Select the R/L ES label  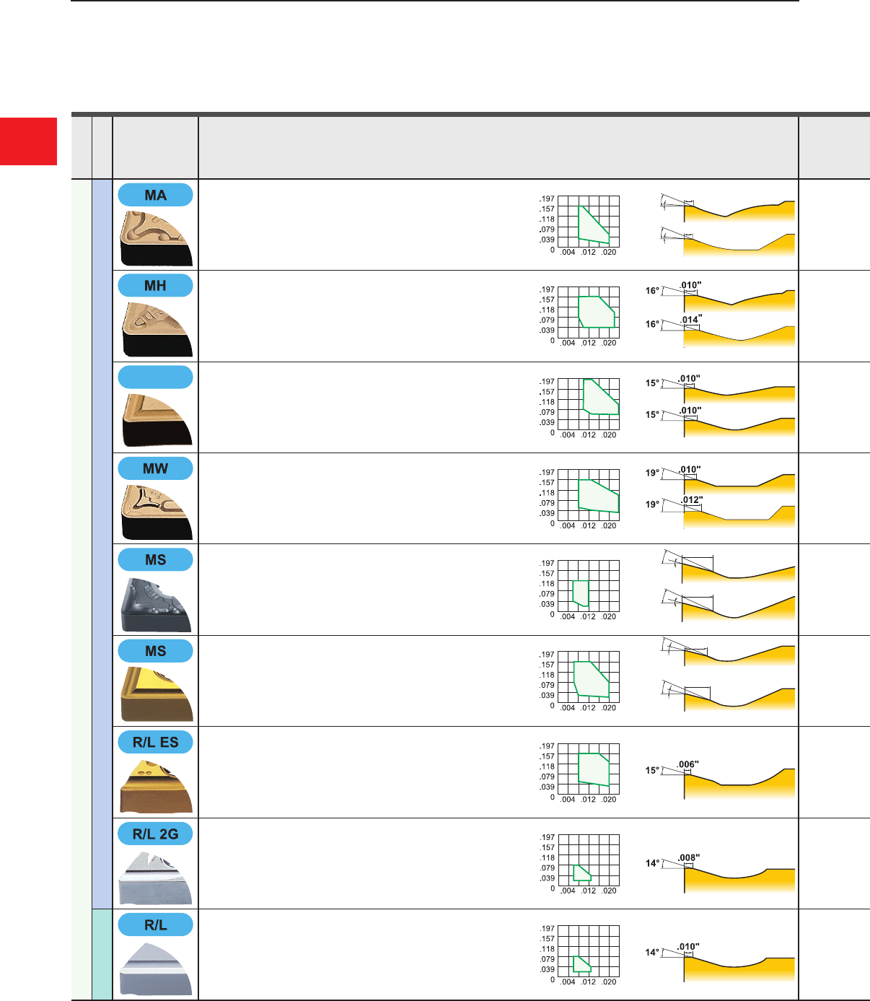coord(156,742)
